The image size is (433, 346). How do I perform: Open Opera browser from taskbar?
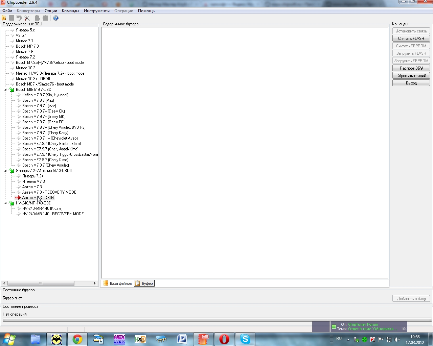pos(224,339)
